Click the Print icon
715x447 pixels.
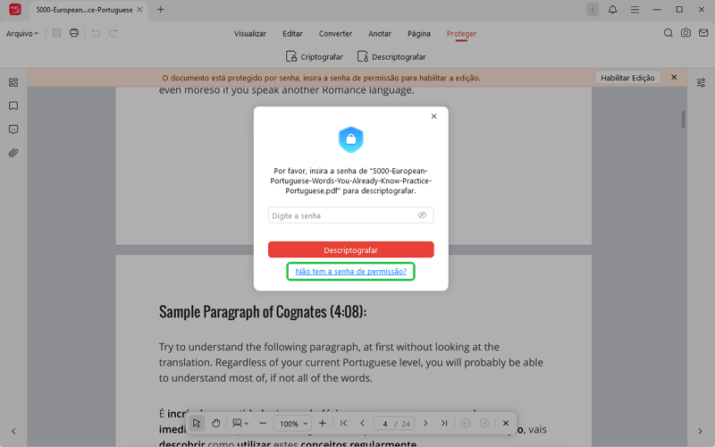click(74, 33)
